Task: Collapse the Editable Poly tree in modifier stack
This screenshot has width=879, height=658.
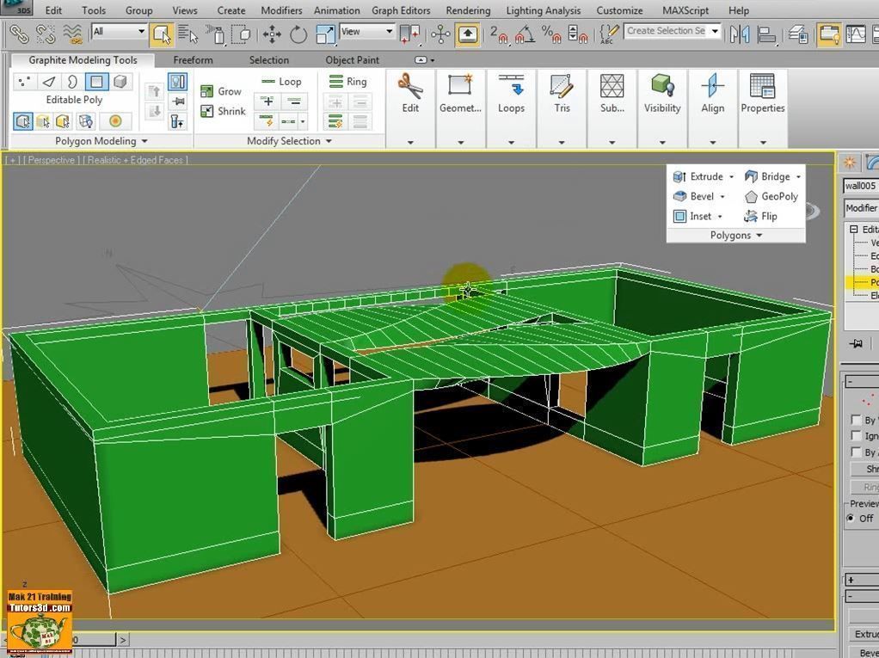Action: (854, 230)
